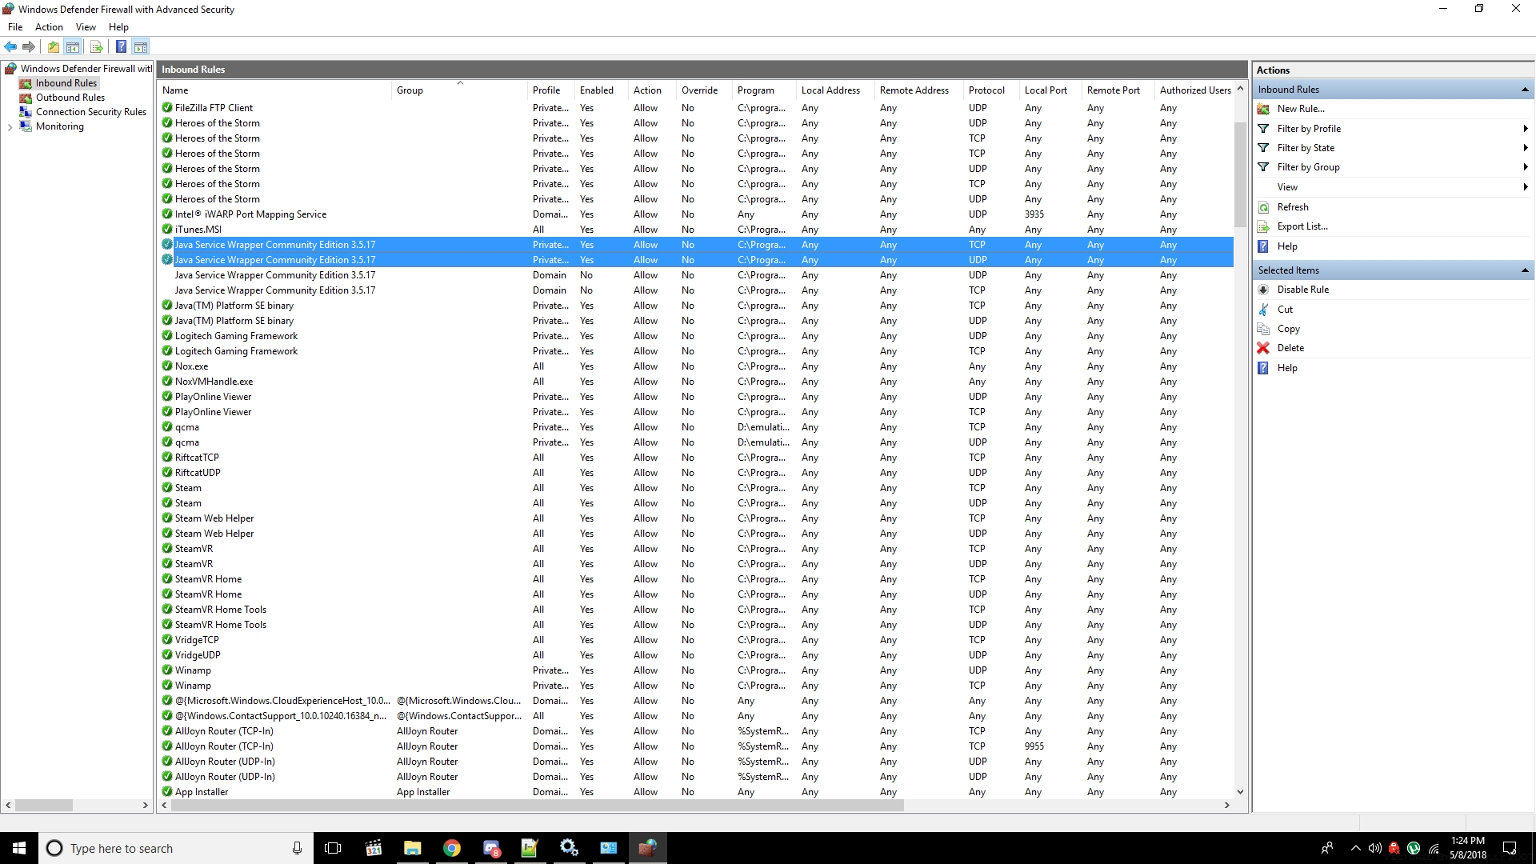Click the taskbar search box
Viewport: 1536px width, 864px height.
pos(176,848)
